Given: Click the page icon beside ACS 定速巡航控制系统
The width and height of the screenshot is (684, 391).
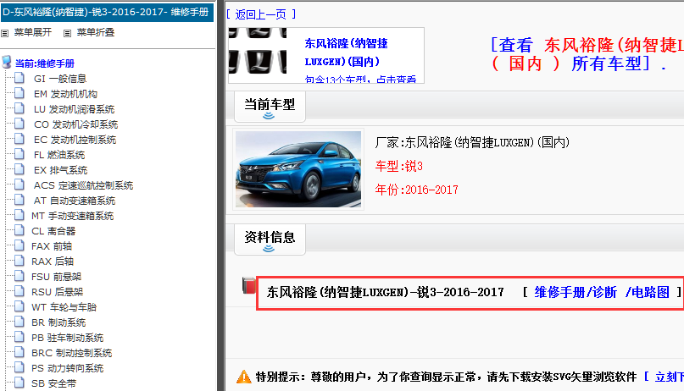Looking at the screenshot, I should [19, 185].
